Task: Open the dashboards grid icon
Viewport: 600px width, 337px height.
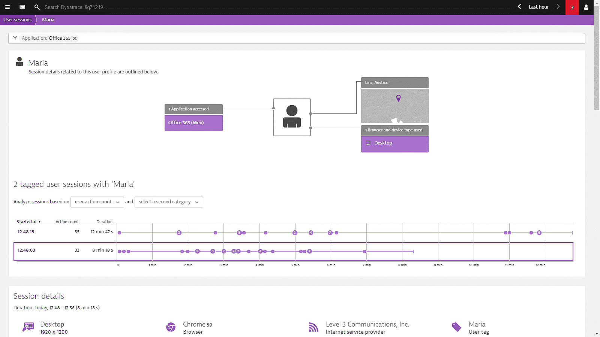Action: pos(22,7)
